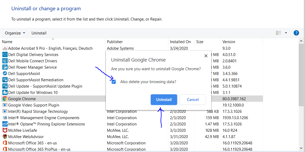305x152 pixels.
Task: Click the McAfee LiveSafe shield icon
Action: (x=5, y=130)
